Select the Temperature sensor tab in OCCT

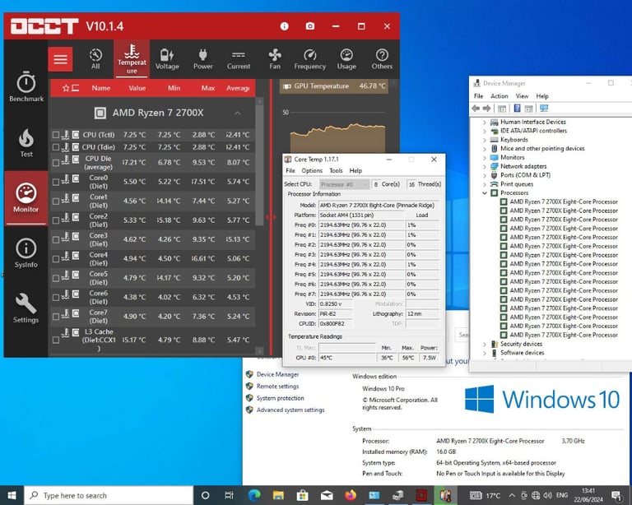(x=132, y=58)
